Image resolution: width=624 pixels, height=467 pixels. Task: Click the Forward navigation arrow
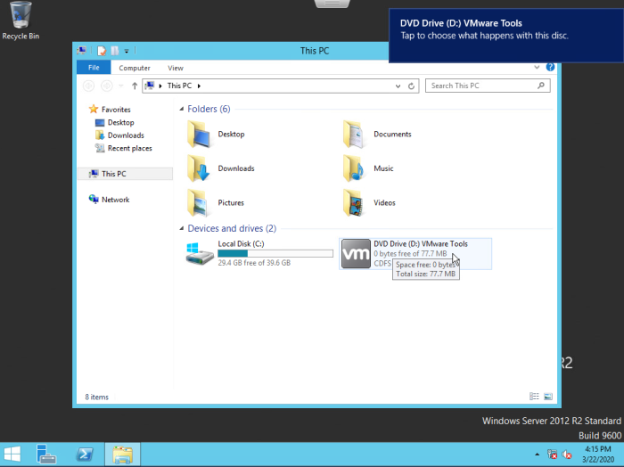(x=106, y=86)
